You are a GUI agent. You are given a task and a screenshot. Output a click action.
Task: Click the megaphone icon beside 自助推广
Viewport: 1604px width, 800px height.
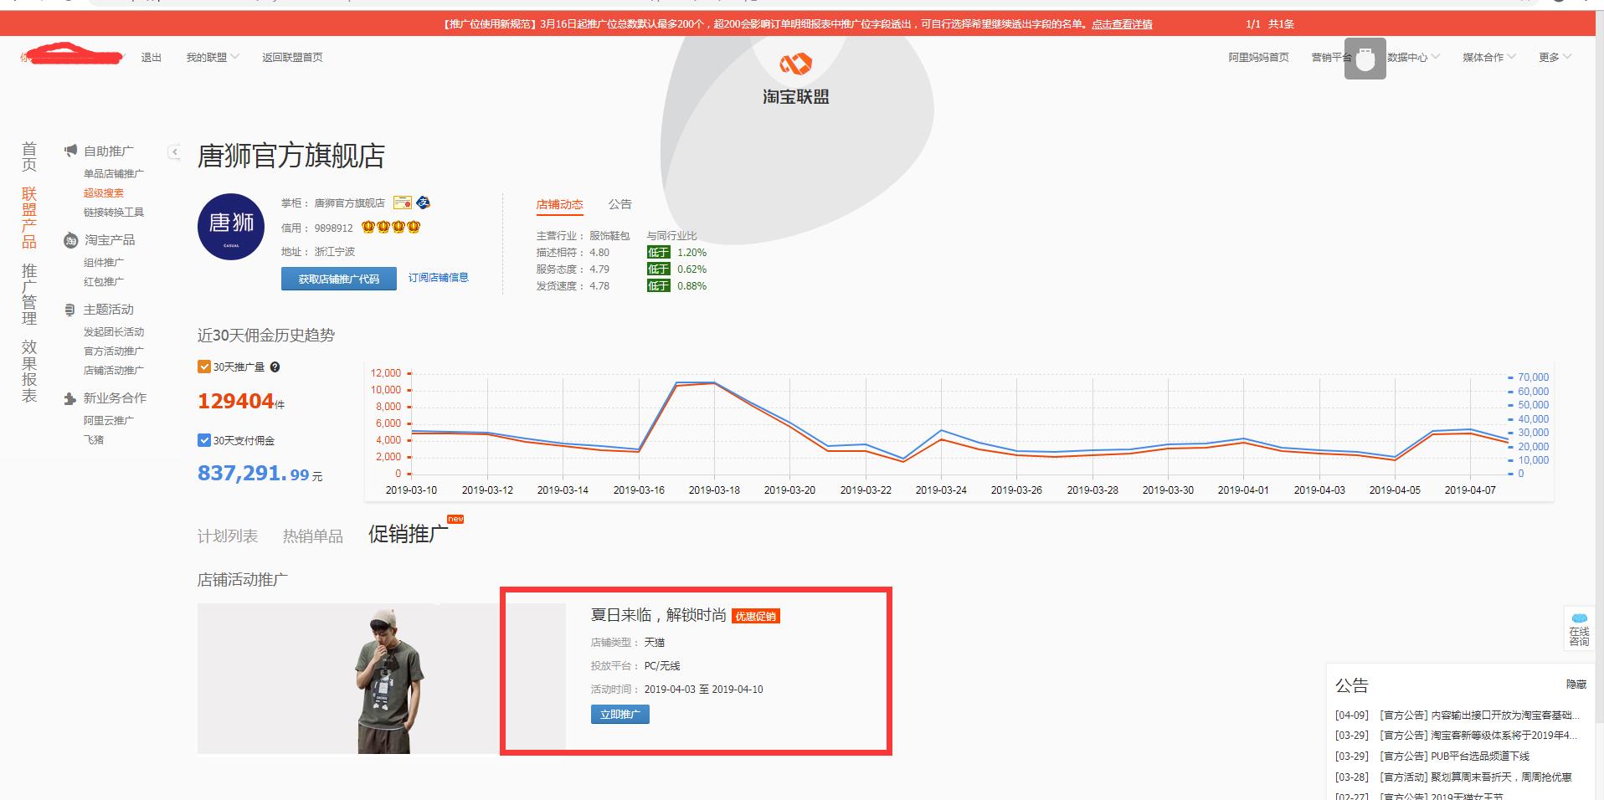70,151
